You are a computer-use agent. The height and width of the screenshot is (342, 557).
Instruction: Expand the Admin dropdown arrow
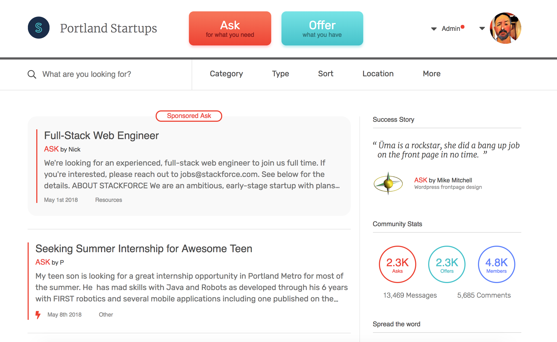pos(434,29)
